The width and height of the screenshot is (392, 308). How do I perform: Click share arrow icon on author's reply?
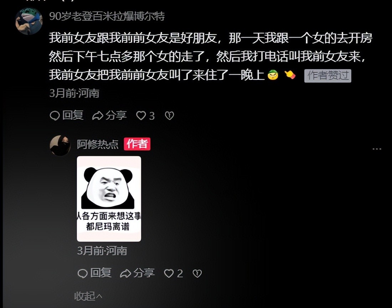125,273
